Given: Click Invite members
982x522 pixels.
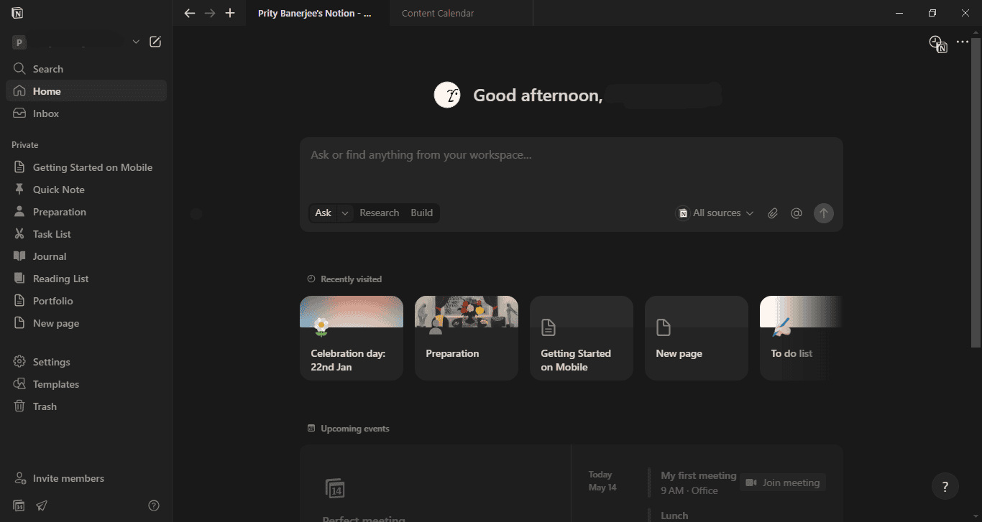Looking at the screenshot, I should 86,478.
